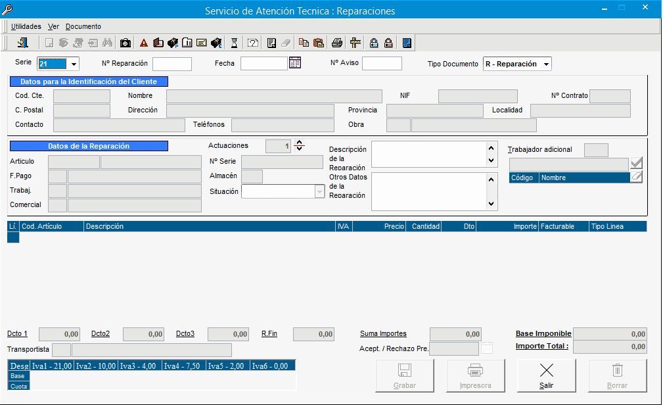This screenshot has height=405, width=663.
Task: Click the yellow note card icon
Action: click(x=202, y=43)
